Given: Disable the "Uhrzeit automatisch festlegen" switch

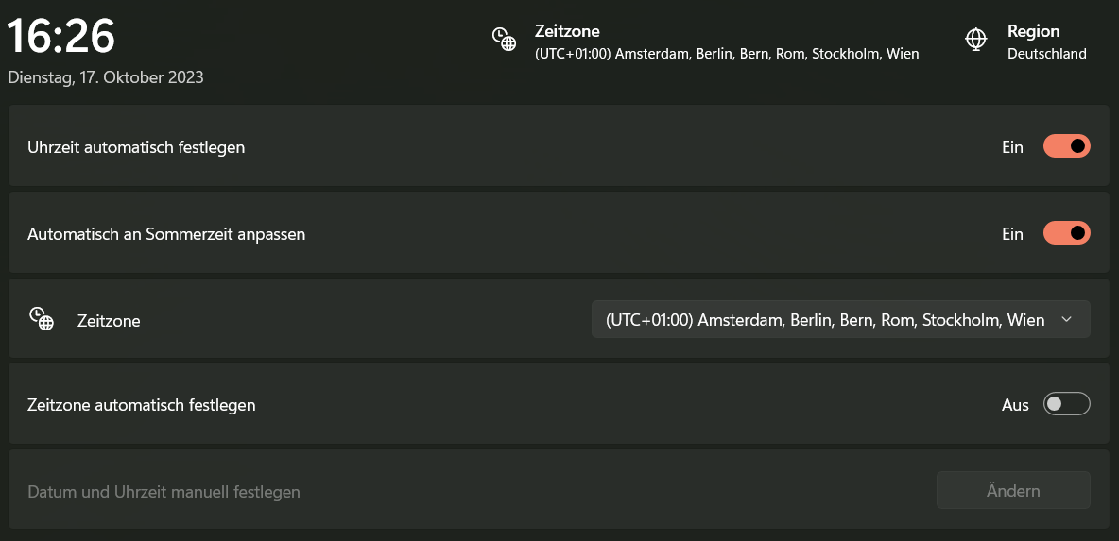Looking at the screenshot, I should (1066, 146).
